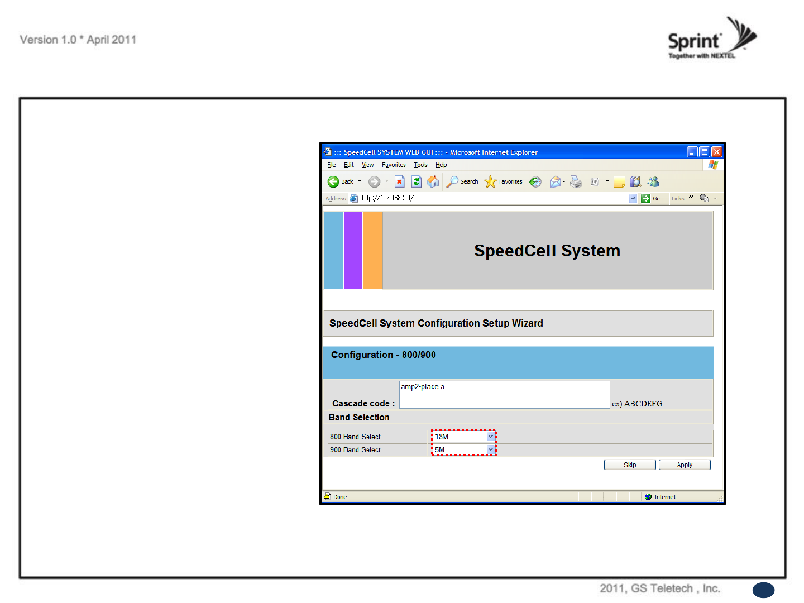Print the page with the printer icon

click(x=576, y=181)
